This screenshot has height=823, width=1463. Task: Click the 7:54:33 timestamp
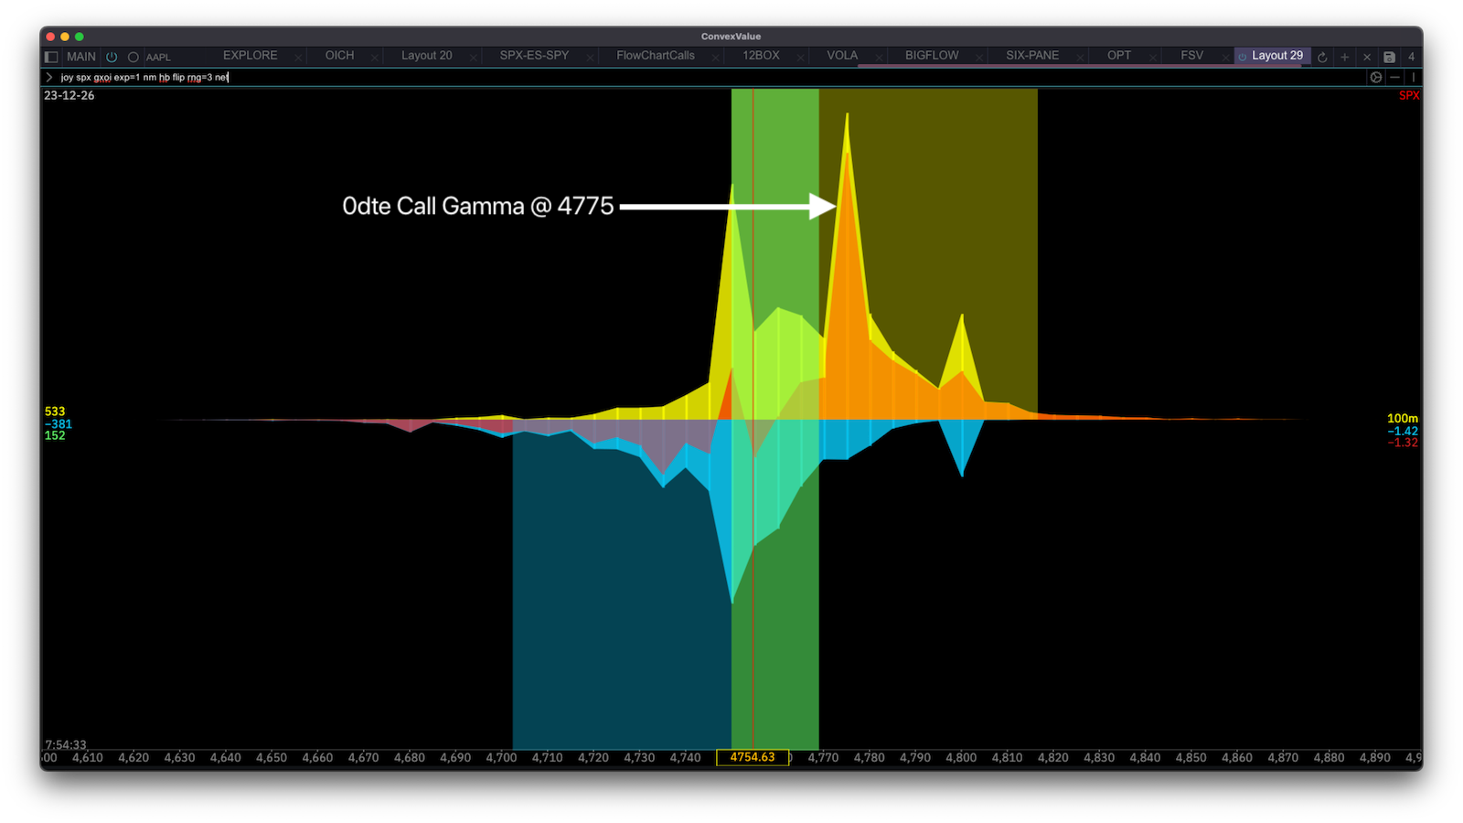coord(66,745)
